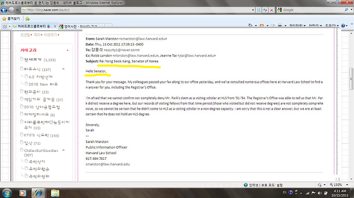Click the search magnifier icon
The width and height of the screenshot is (354, 198).
click(x=346, y=10)
